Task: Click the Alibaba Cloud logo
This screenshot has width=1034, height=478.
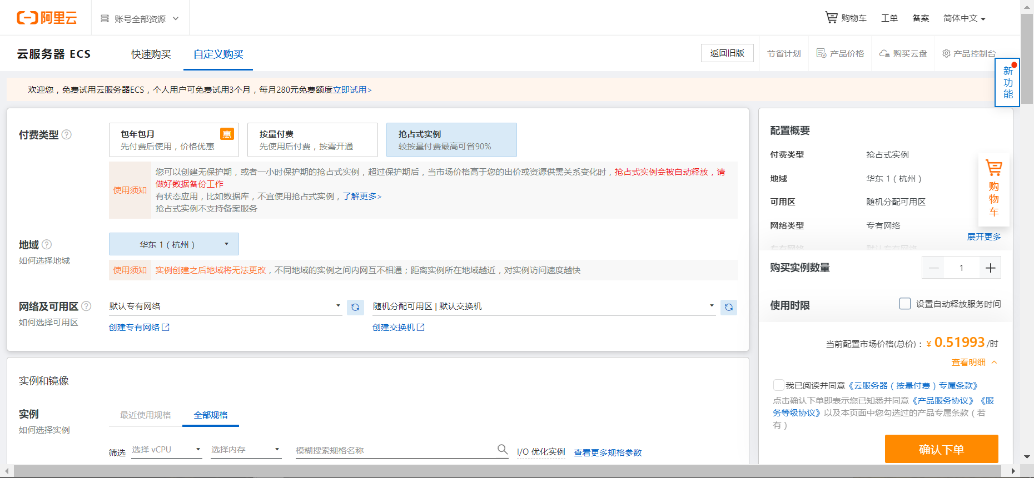Action: click(x=47, y=18)
